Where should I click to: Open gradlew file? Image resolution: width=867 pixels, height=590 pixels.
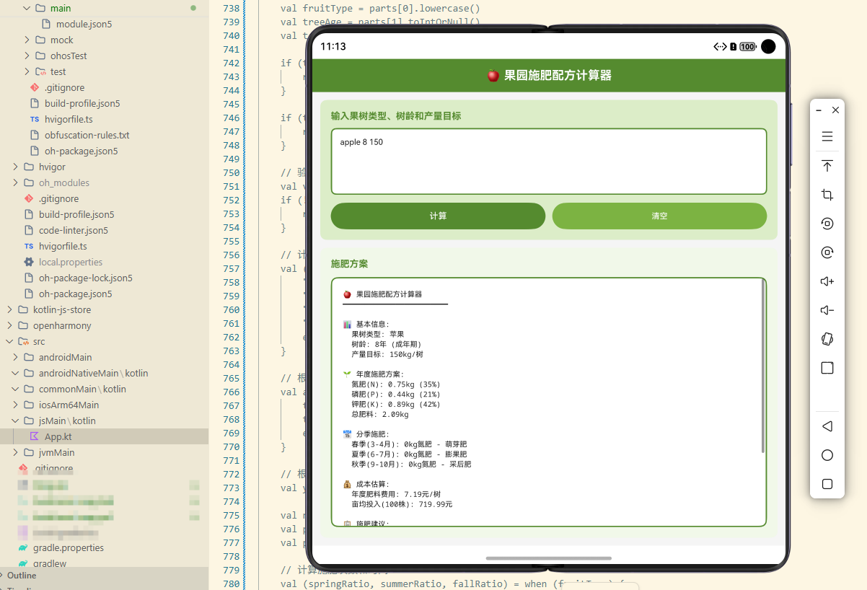(50, 563)
